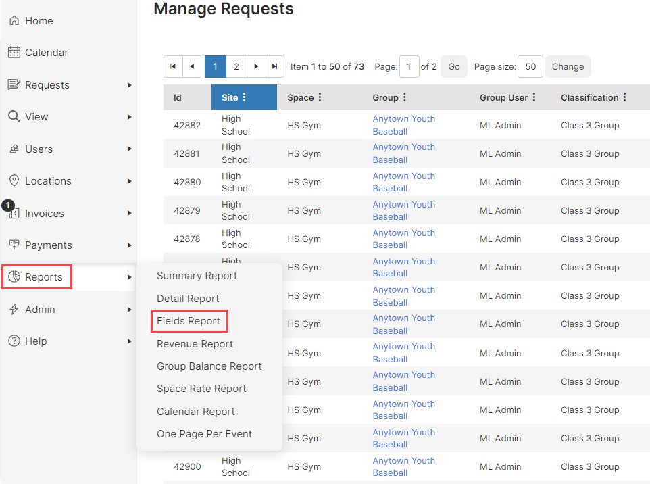The width and height of the screenshot is (650, 484).
Task: Click Class 3 Group in row 42880
Action: click(590, 182)
